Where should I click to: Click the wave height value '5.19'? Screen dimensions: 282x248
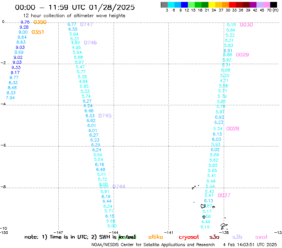[205, 227]
